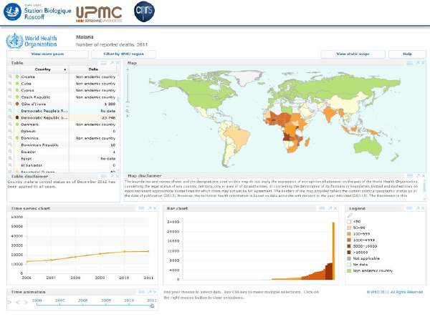Select the Côte d'Ivoire table row
The image size is (430, 322).
[x=63, y=104]
